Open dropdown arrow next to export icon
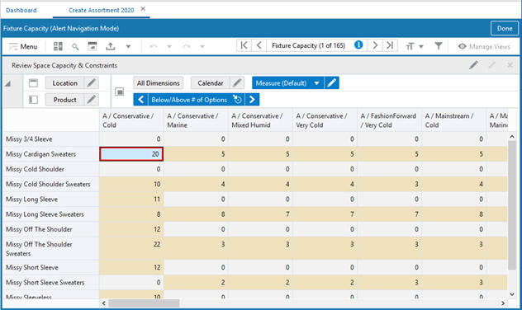Image resolution: width=522 pixels, height=310 pixels. 128,46
